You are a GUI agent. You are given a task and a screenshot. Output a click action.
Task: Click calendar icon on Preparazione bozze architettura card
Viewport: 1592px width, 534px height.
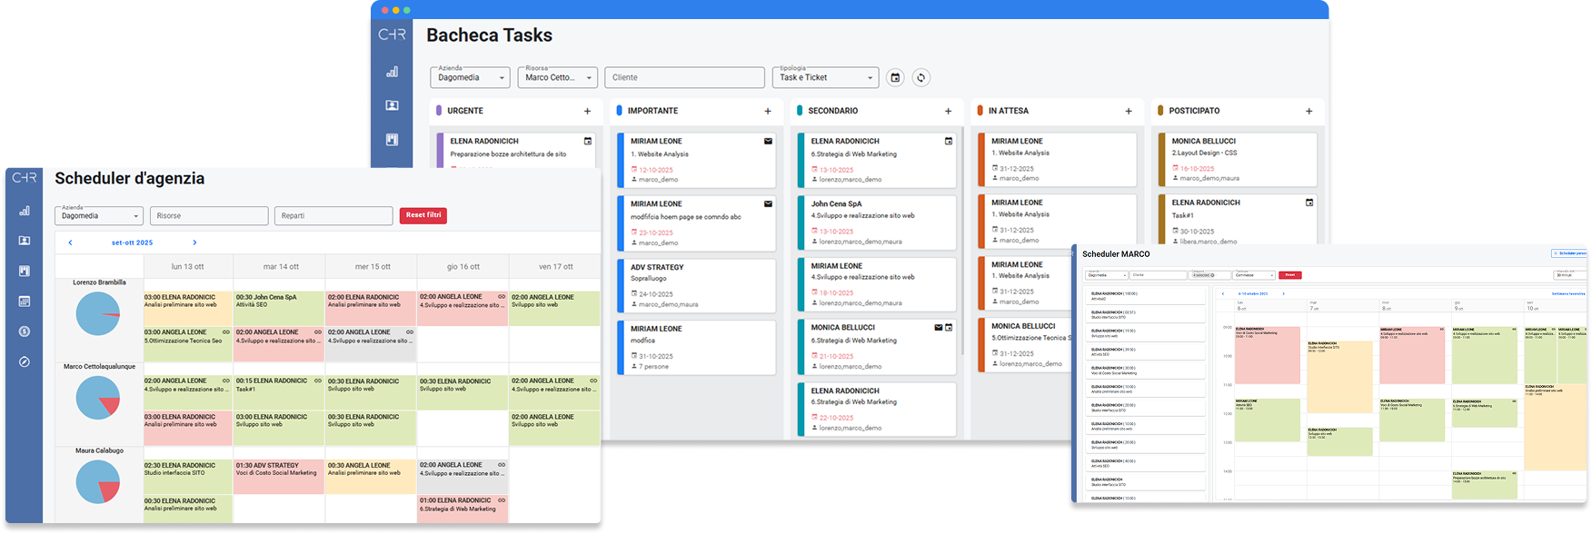(587, 141)
